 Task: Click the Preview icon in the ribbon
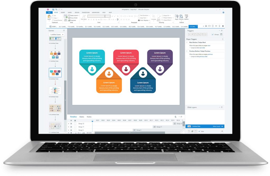tap(181, 17)
